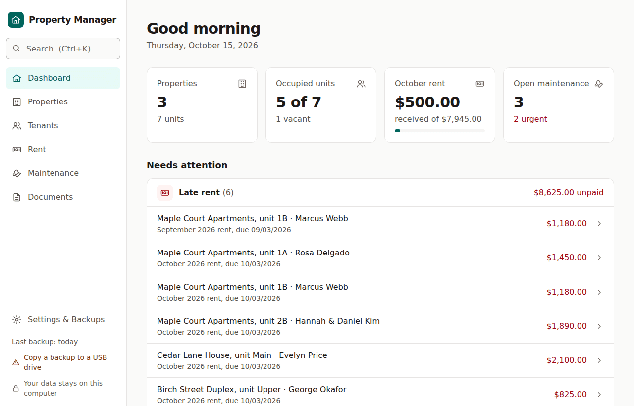Focus the Search (Ctrl+K) field
Image resolution: width=634 pixels, height=406 pixels.
point(63,49)
